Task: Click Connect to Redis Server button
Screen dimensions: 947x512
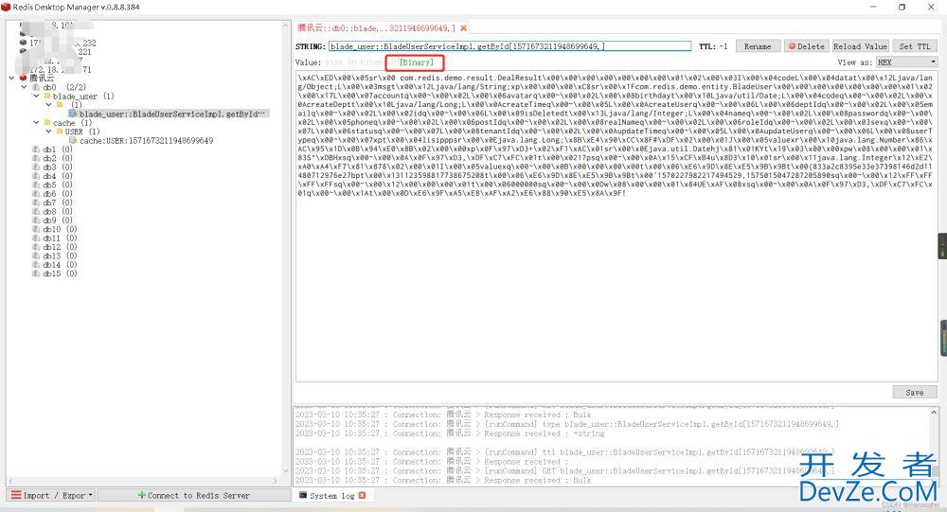Action: coord(193,495)
